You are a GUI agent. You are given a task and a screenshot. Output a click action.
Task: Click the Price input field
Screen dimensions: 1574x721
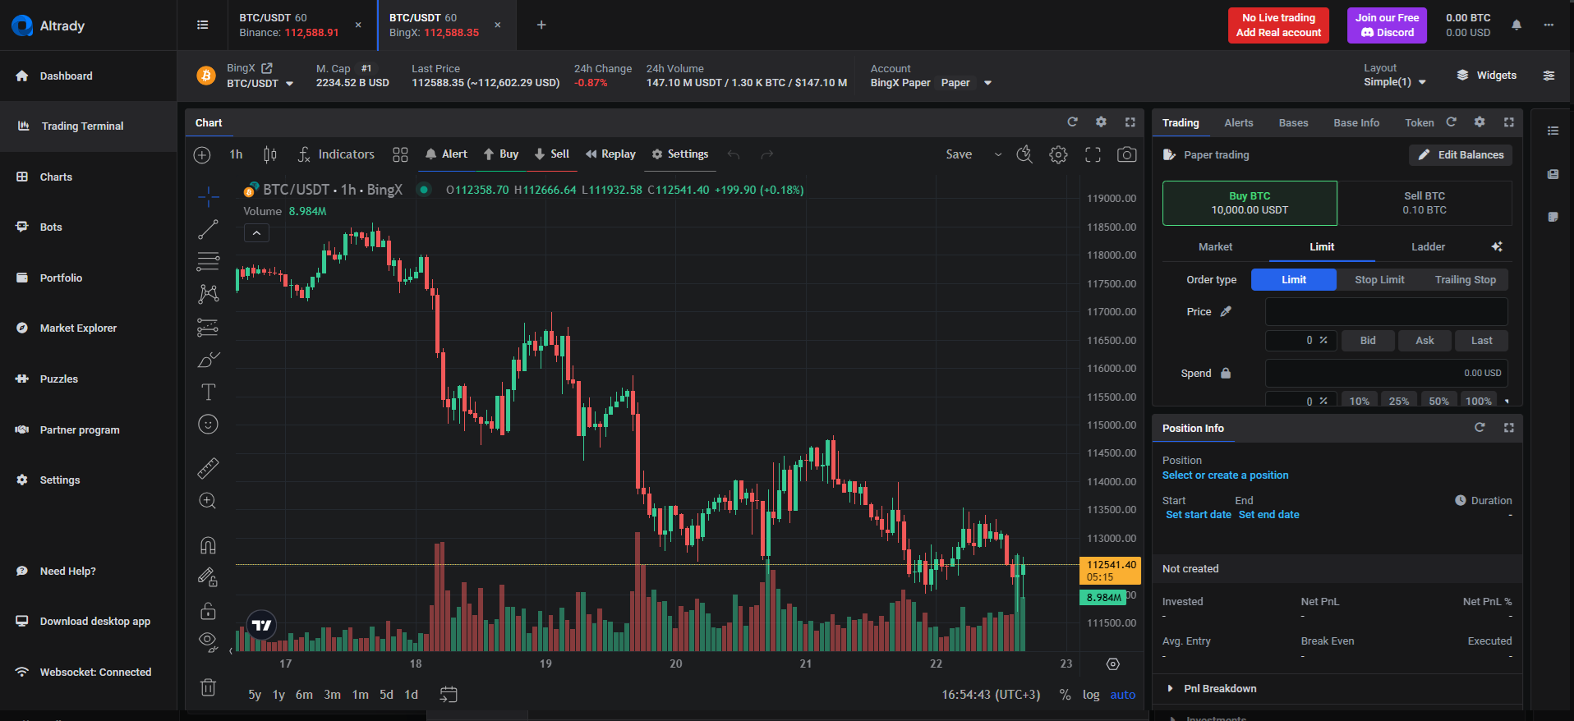(1386, 312)
